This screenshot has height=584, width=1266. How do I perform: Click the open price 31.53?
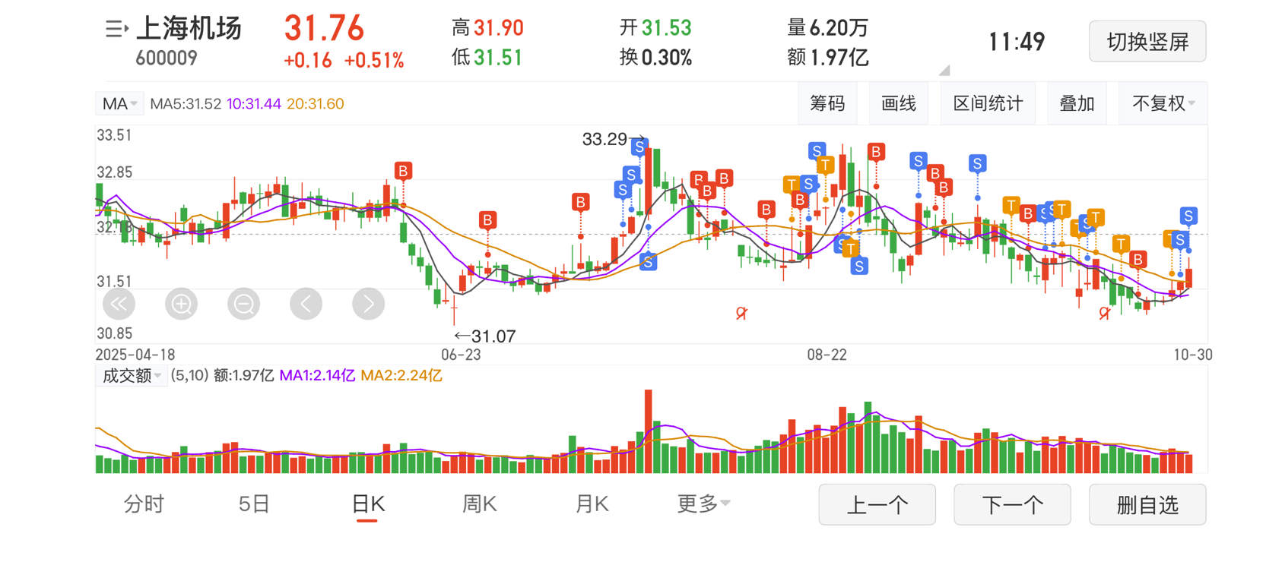[x=667, y=28]
